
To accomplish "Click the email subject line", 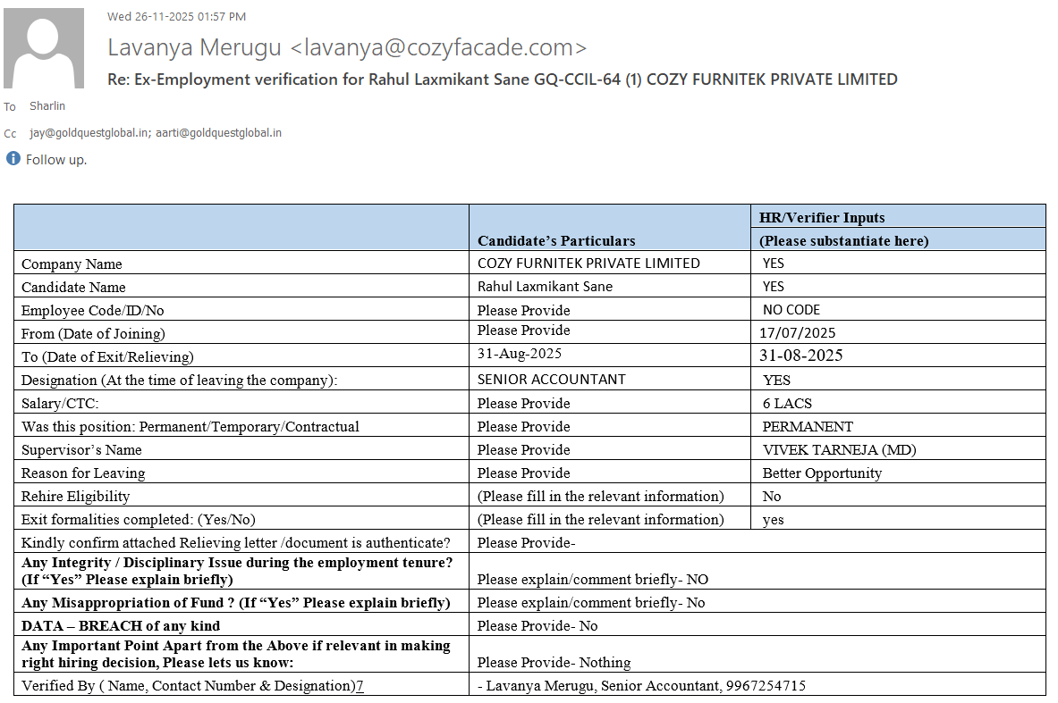I will (x=502, y=79).
